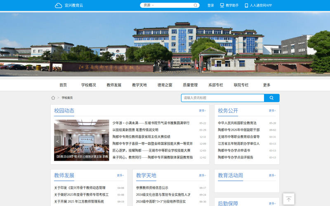330x206 pixels.
Task: Open 更多 link in 后勤保障 section
Action: pos(272,204)
